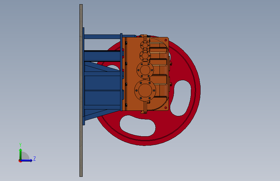
Task: Pick the largest bearing flange on the gearbox
Action: pos(145,90)
